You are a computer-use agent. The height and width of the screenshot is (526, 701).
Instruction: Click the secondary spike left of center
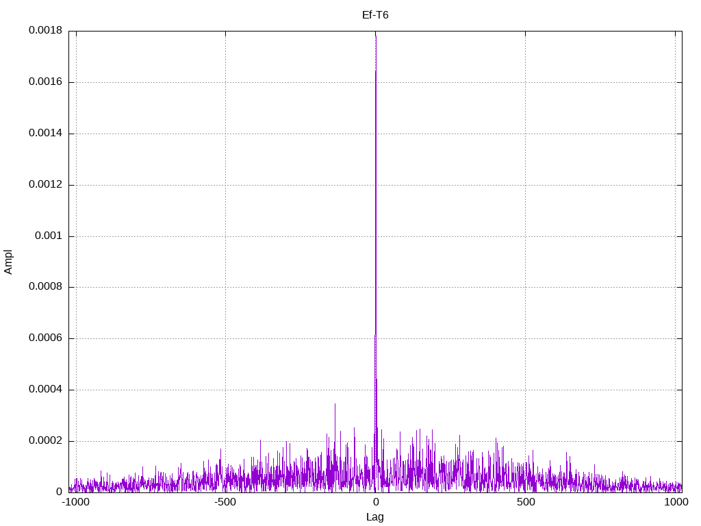(335, 405)
